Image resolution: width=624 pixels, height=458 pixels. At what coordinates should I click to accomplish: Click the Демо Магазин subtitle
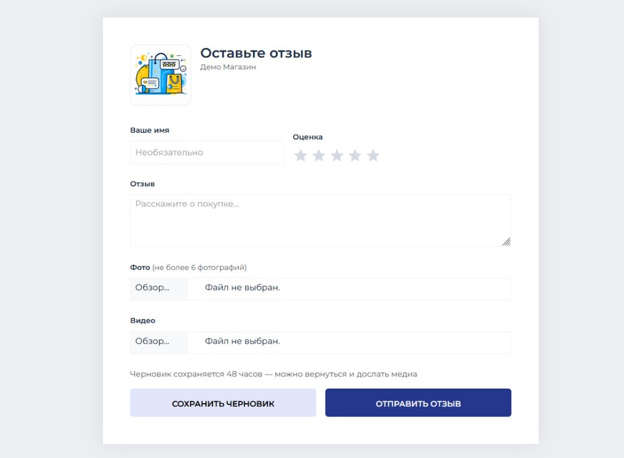tap(228, 67)
